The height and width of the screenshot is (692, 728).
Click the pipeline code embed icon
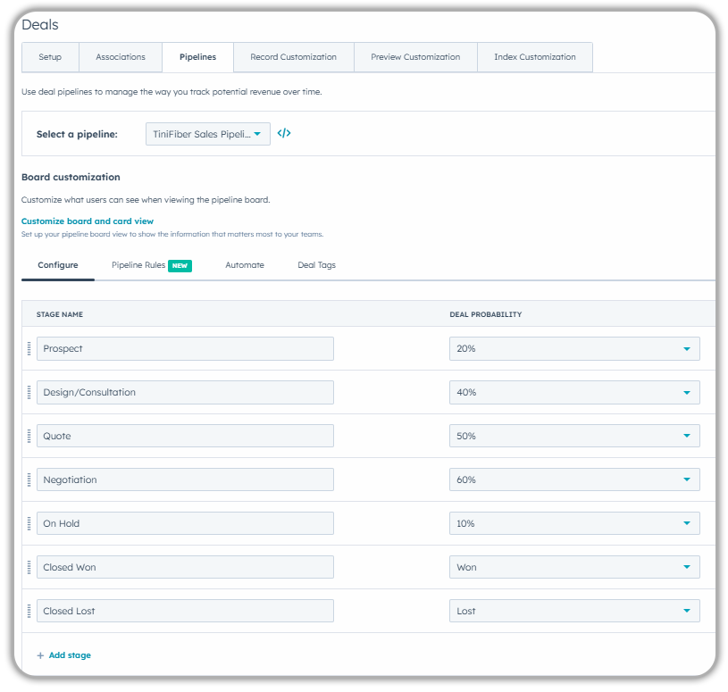tap(284, 134)
